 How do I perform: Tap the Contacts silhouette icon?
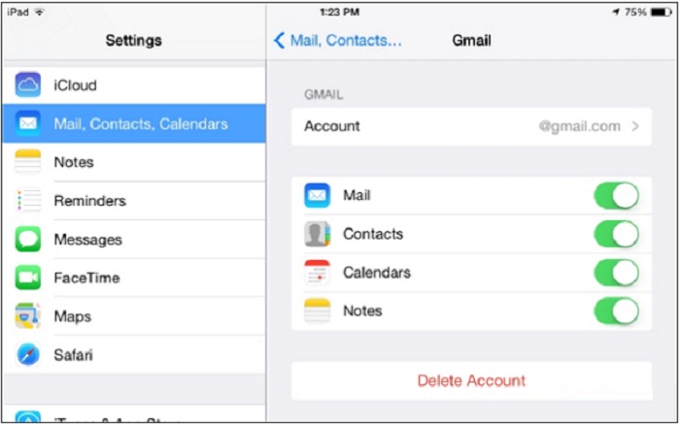coord(317,234)
